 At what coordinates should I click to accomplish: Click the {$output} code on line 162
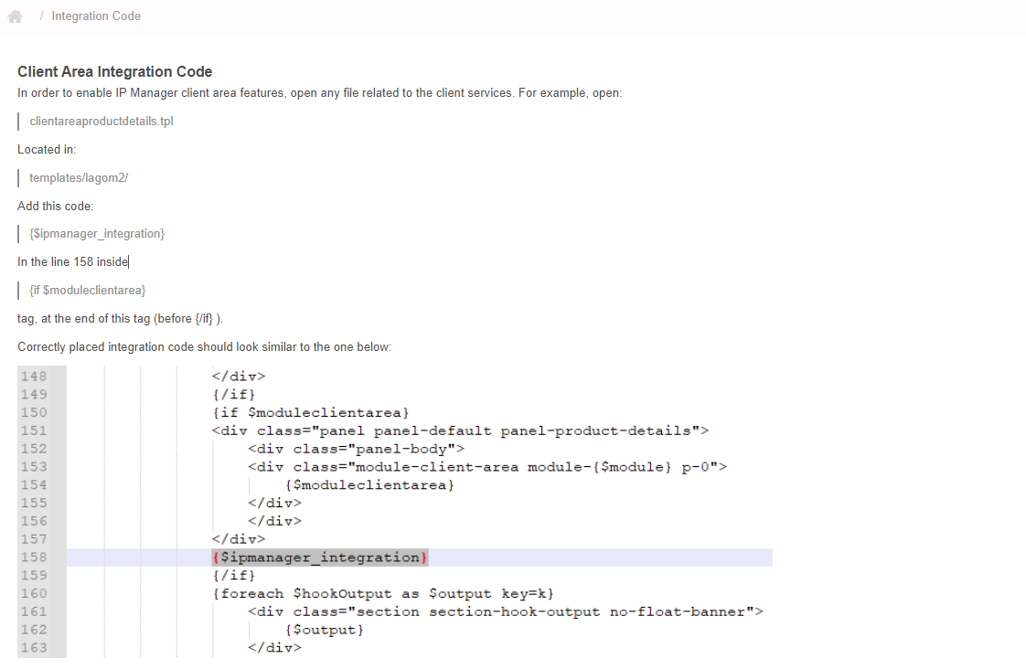click(x=325, y=630)
